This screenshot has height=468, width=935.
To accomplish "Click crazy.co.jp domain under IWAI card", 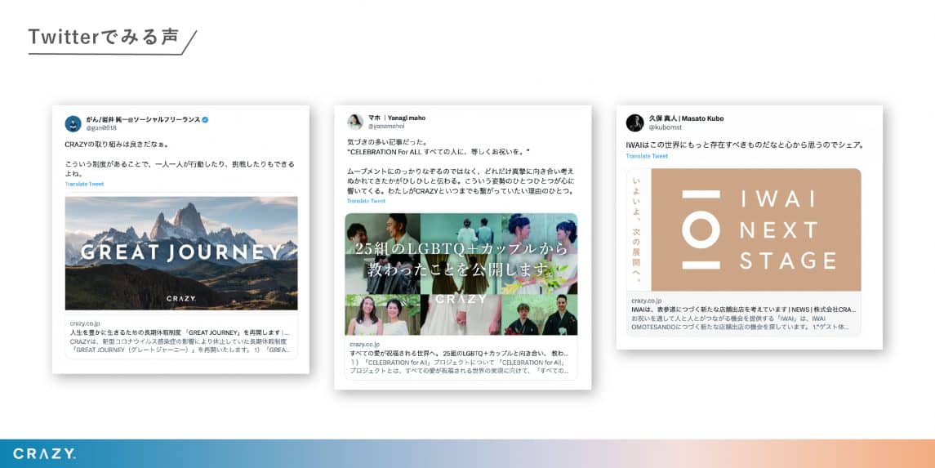I will [x=647, y=301].
